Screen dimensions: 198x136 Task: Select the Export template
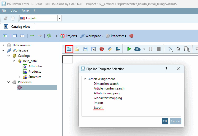[98, 107]
